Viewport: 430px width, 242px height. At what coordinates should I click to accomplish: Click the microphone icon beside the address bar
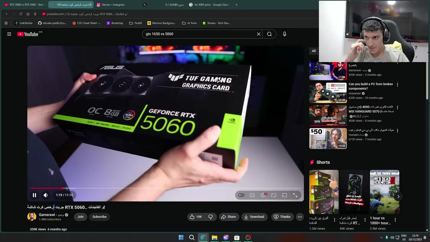[35, 14]
